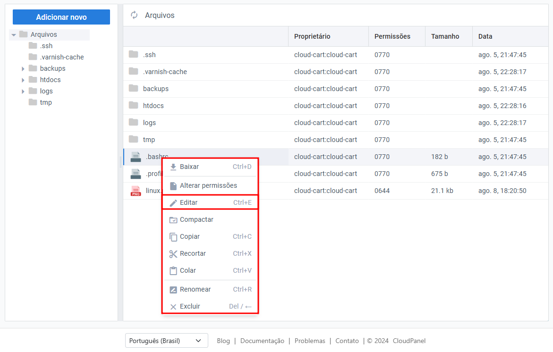The image size is (553, 352).
Task: Sort by the Tamanho column header
Action: (x=445, y=36)
